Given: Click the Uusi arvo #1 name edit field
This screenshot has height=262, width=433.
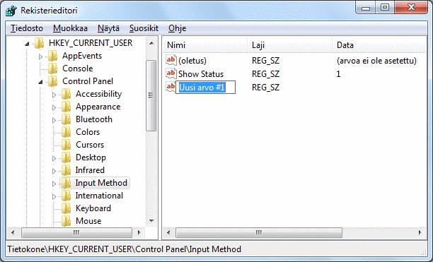Looking at the screenshot, I should 205,88.
